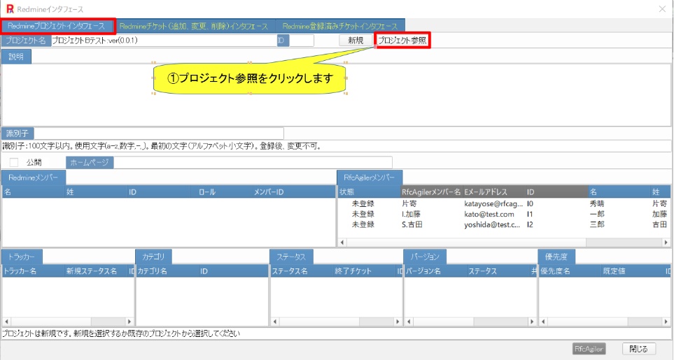Image resolution: width=674 pixels, height=360 pixels.
Task: Focus the project ID input field
Action: pos(302,41)
